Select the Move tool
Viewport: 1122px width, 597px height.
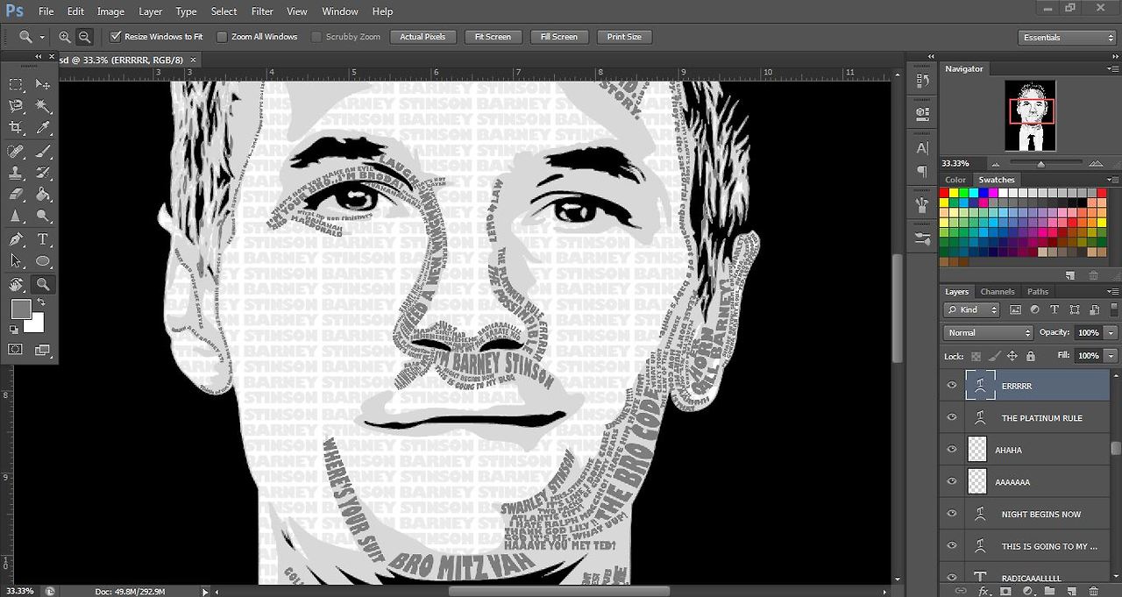(x=43, y=84)
